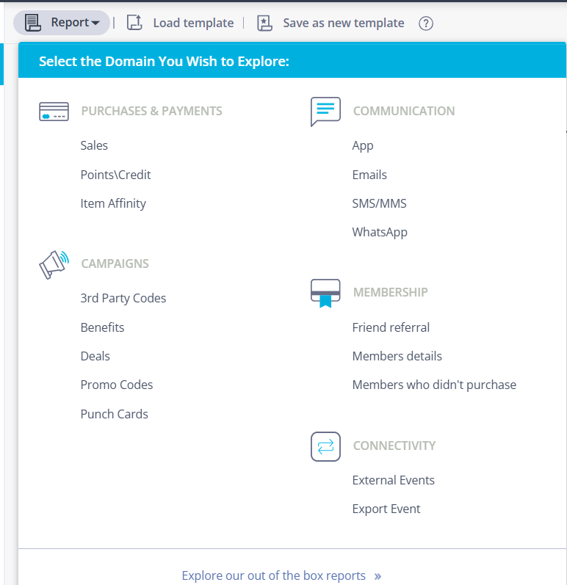Image resolution: width=567 pixels, height=585 pixels.
Task: Open Export Event under Connectivity
Action: (386, 509)
